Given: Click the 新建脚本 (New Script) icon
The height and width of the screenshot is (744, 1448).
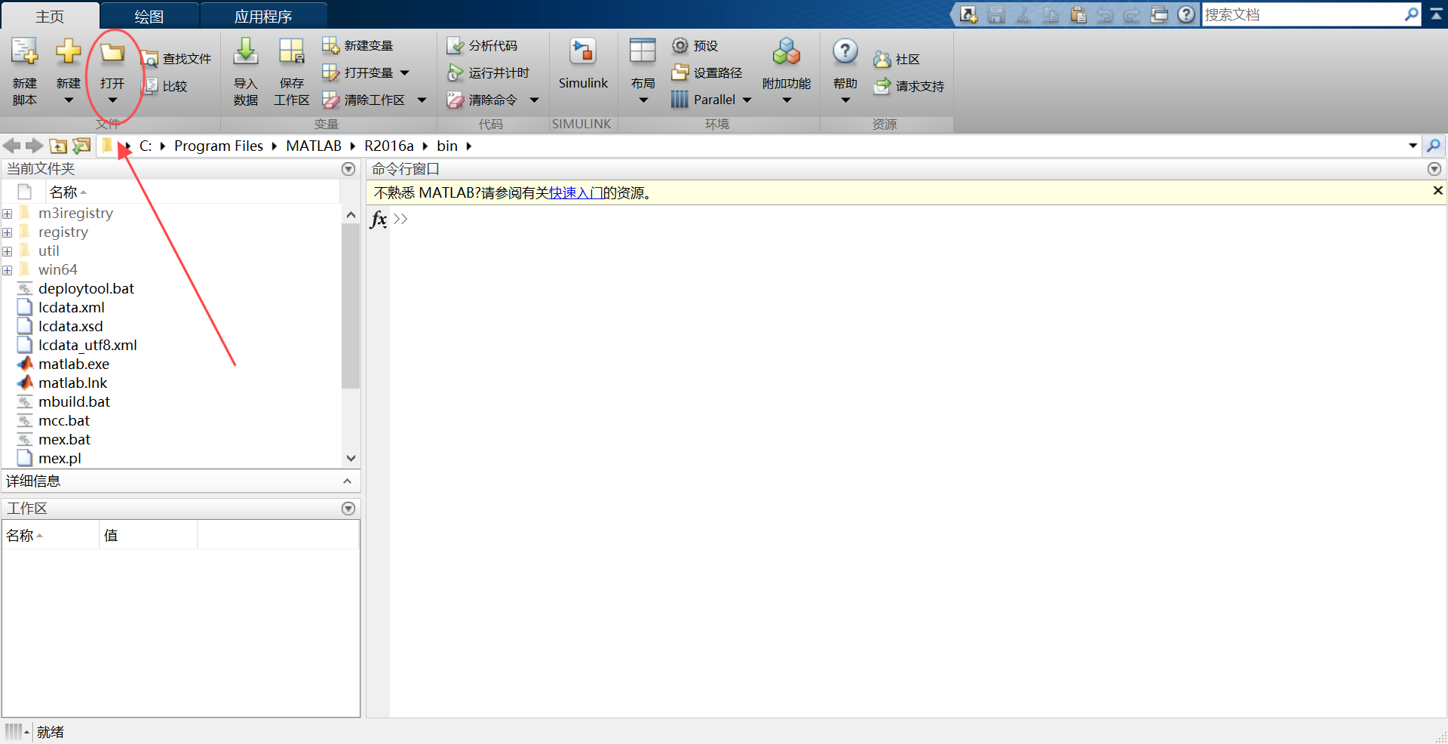Looking at the screenshot, I should pyautogui.click(x=24, y=52).
